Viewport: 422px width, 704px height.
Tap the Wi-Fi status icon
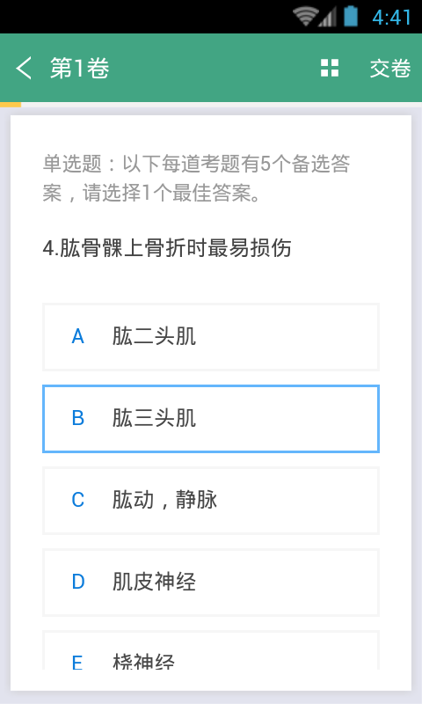click(x=305, y=17)
